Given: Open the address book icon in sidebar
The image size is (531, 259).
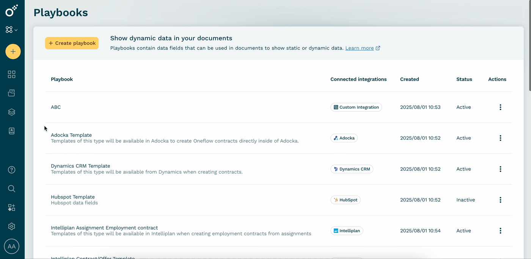Looking at the screenshot, I should 12,131.
